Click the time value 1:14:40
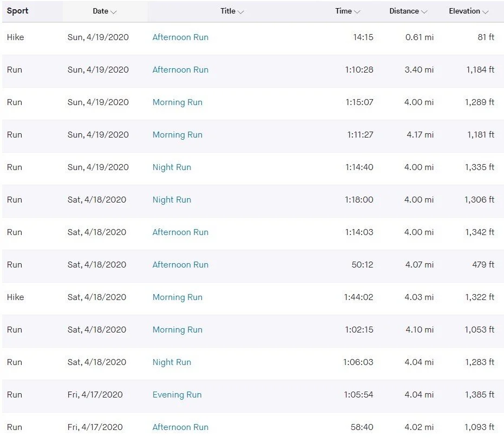The width and height of the screenshot is (504, 443). click(359, 167)
